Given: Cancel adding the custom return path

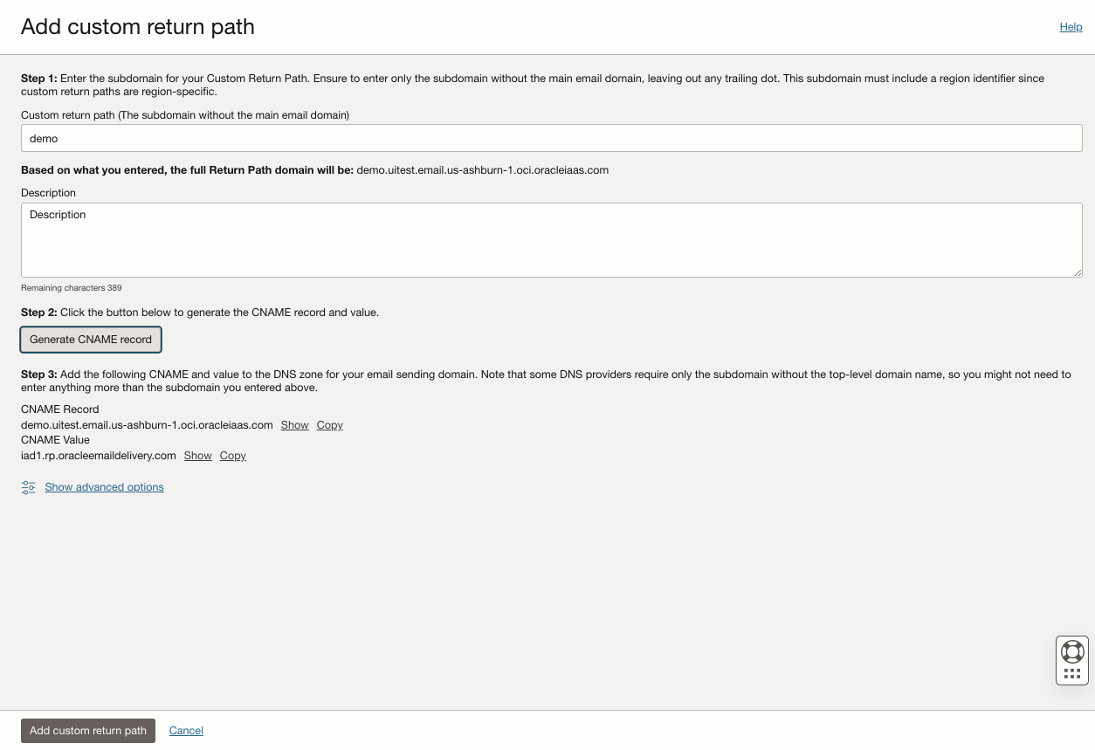Looking at the screenshot, I should pyautogui.click(x=186, y=730).
